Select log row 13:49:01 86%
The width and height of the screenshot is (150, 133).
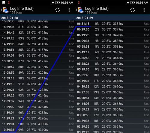pyautogui.click(x=37, y=55)
